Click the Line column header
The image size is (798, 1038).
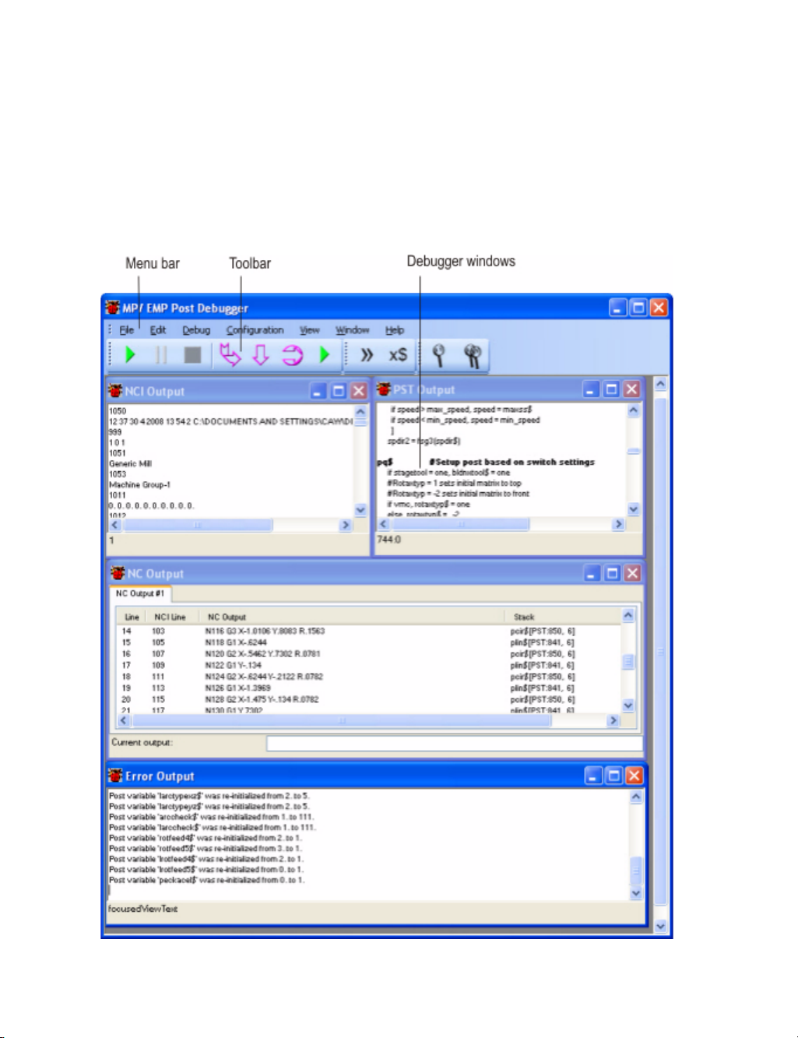(x=132, y=618)
